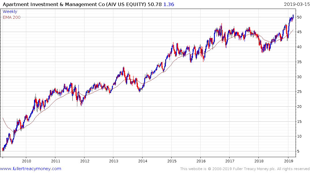Open the www.fullertreacymoney.com link
This screenshot has width=310, height=173.
click(x=31, y=169)
